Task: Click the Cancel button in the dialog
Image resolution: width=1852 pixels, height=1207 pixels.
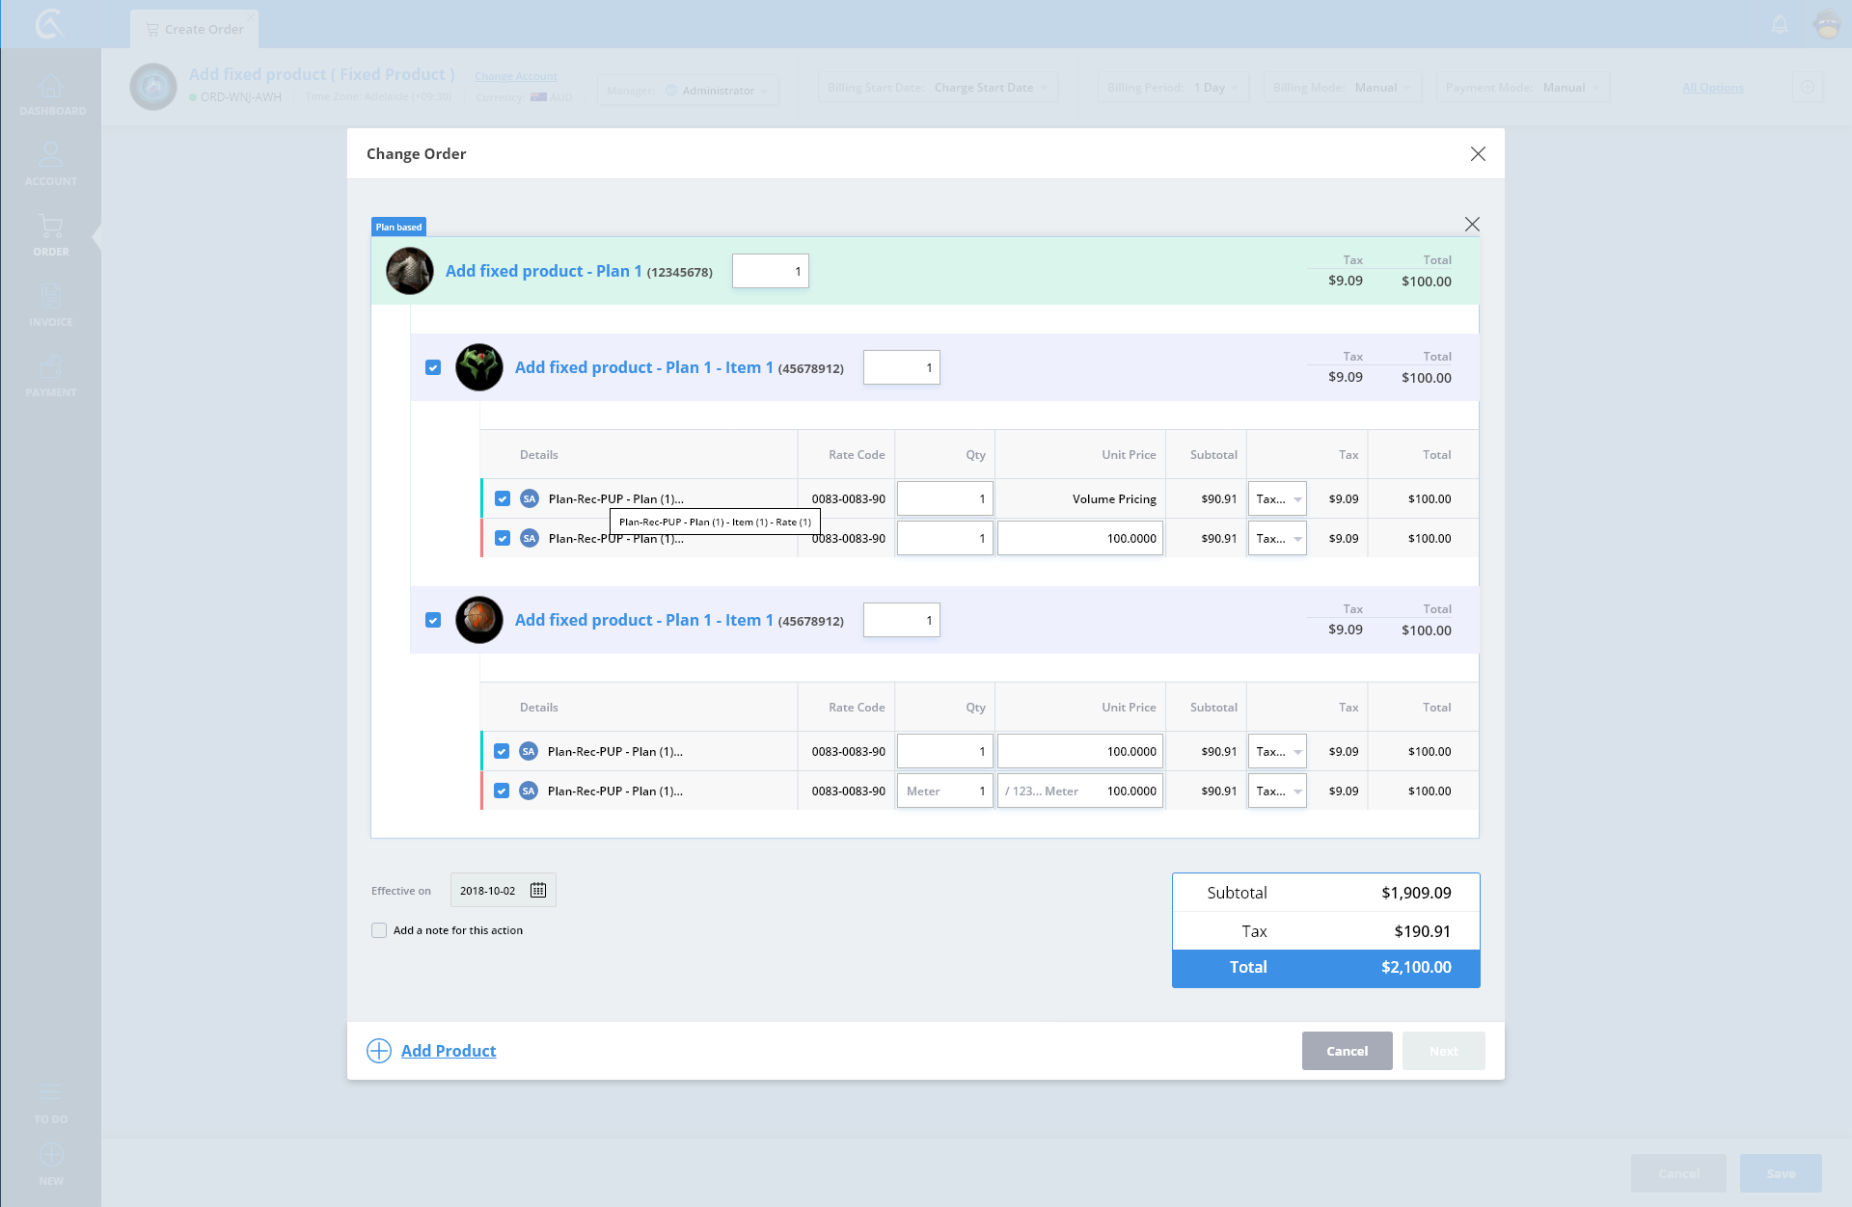Action: tap(1347, 1051)
